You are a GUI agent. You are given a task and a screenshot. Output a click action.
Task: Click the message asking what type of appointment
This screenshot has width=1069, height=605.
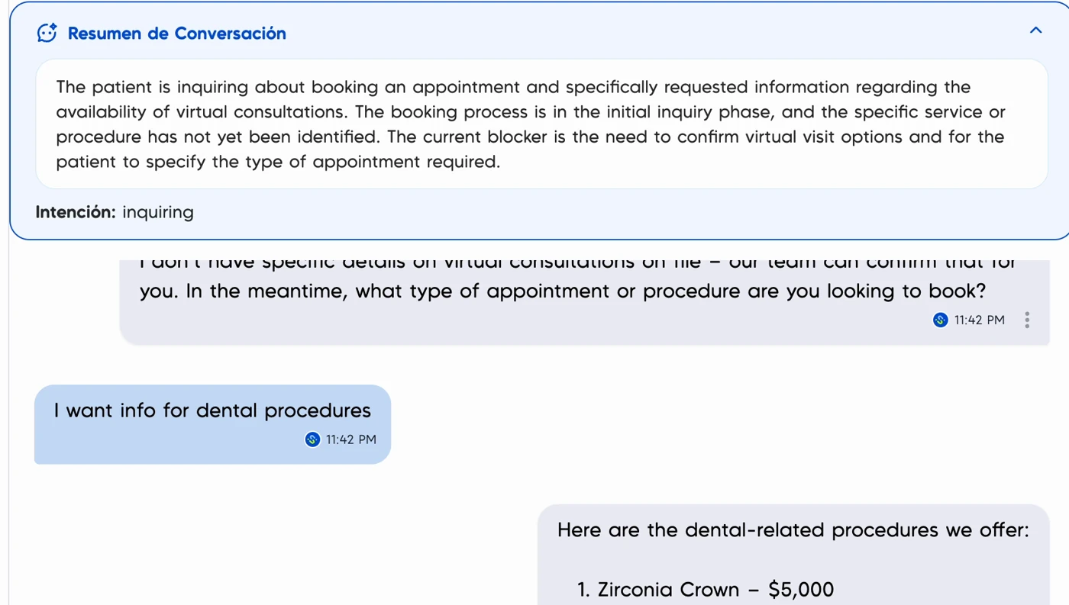(563, 291)
